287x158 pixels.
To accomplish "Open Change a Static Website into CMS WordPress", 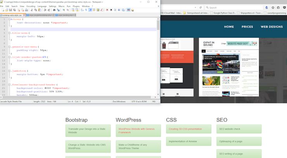I will point(88,146).
